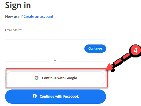Click the Sign in heading

(x=18, y=5)
